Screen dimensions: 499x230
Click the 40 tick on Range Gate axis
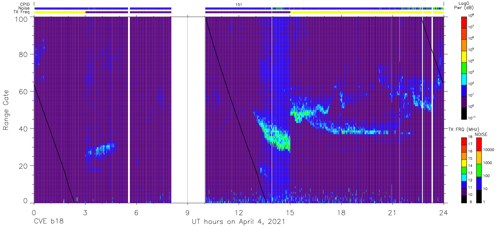click(x=24, y=129)
